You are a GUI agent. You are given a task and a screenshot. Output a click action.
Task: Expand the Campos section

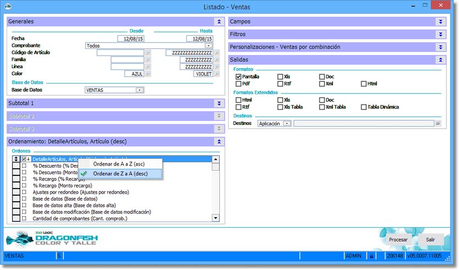coord(440,21)
